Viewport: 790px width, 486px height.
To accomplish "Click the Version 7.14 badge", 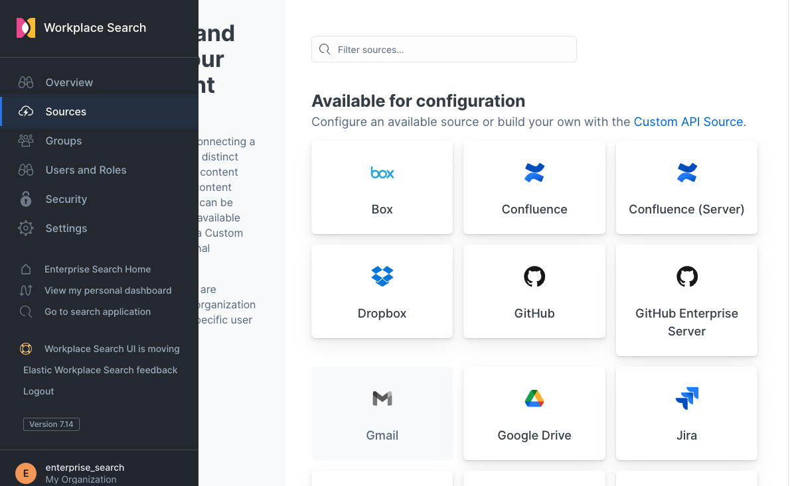I will coord(51,424).
